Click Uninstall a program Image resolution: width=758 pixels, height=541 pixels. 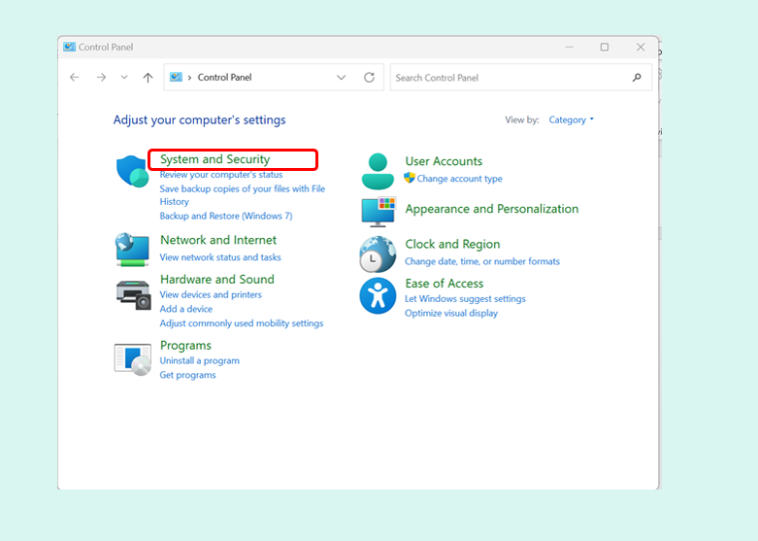pyautogui.click(x=199, y=360)
